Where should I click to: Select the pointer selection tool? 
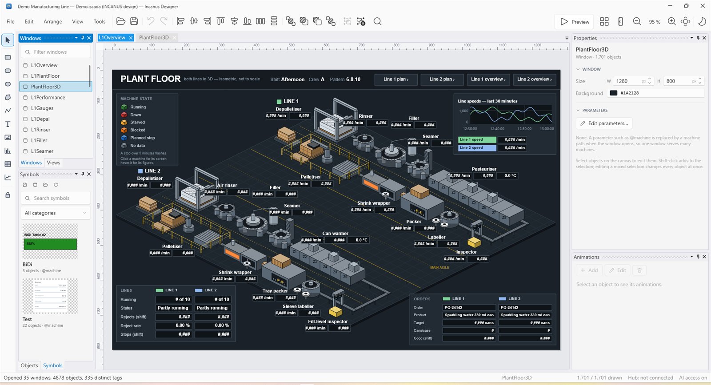click(8, 40)
